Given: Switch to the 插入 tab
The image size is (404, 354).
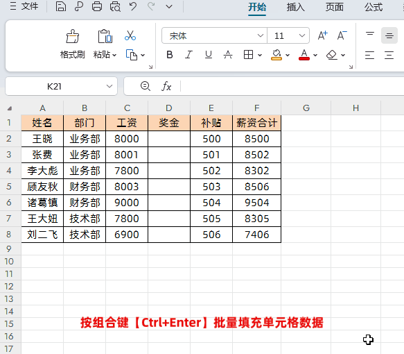Looking at the screenshot, I should tap(295, 7).
